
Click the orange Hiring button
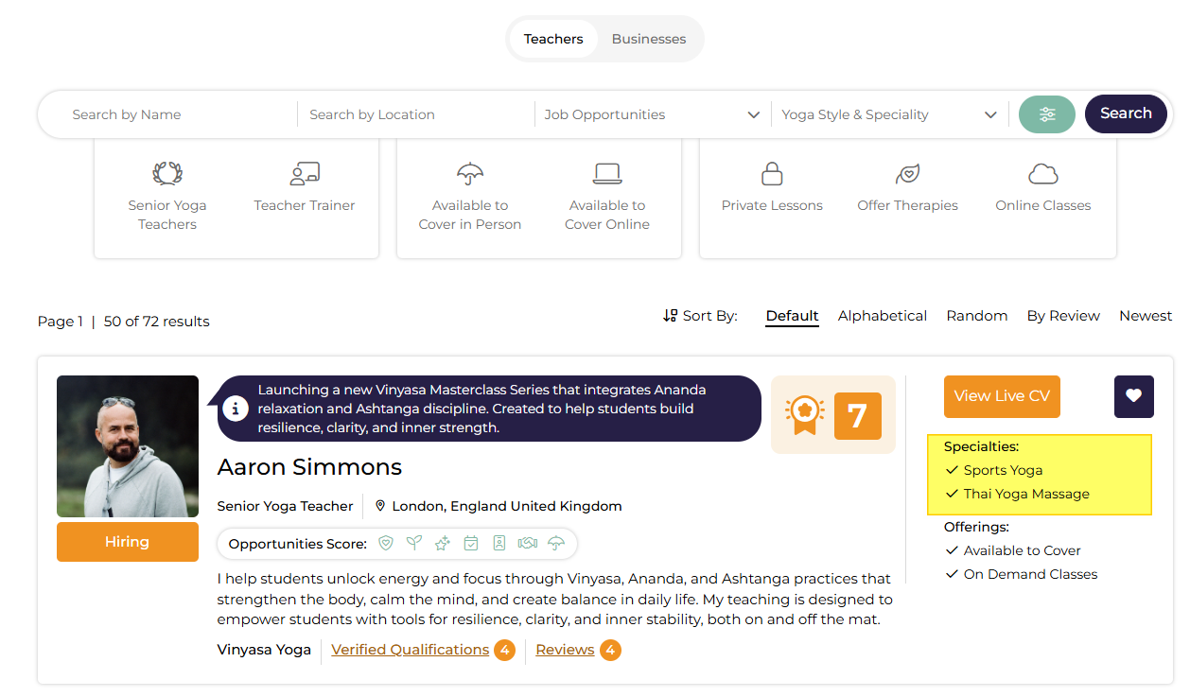pyautogui.click(x=128, y=542)
